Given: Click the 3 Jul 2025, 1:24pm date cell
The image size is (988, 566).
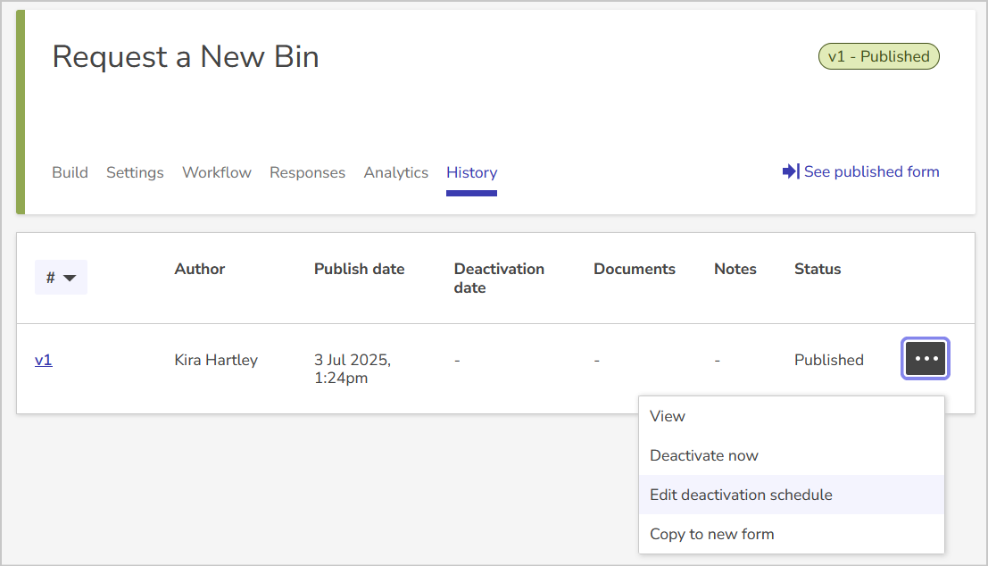Looking at the screenshot, I should [x=353, y=369].
